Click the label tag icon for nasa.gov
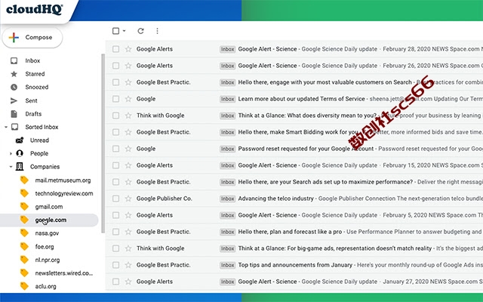 click(x=24, y=233)
